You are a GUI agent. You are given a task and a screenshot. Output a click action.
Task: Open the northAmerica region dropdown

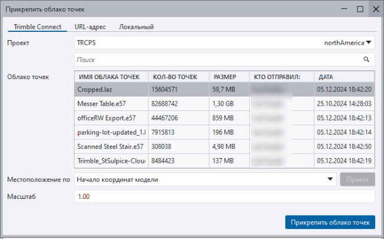[349, 42]
